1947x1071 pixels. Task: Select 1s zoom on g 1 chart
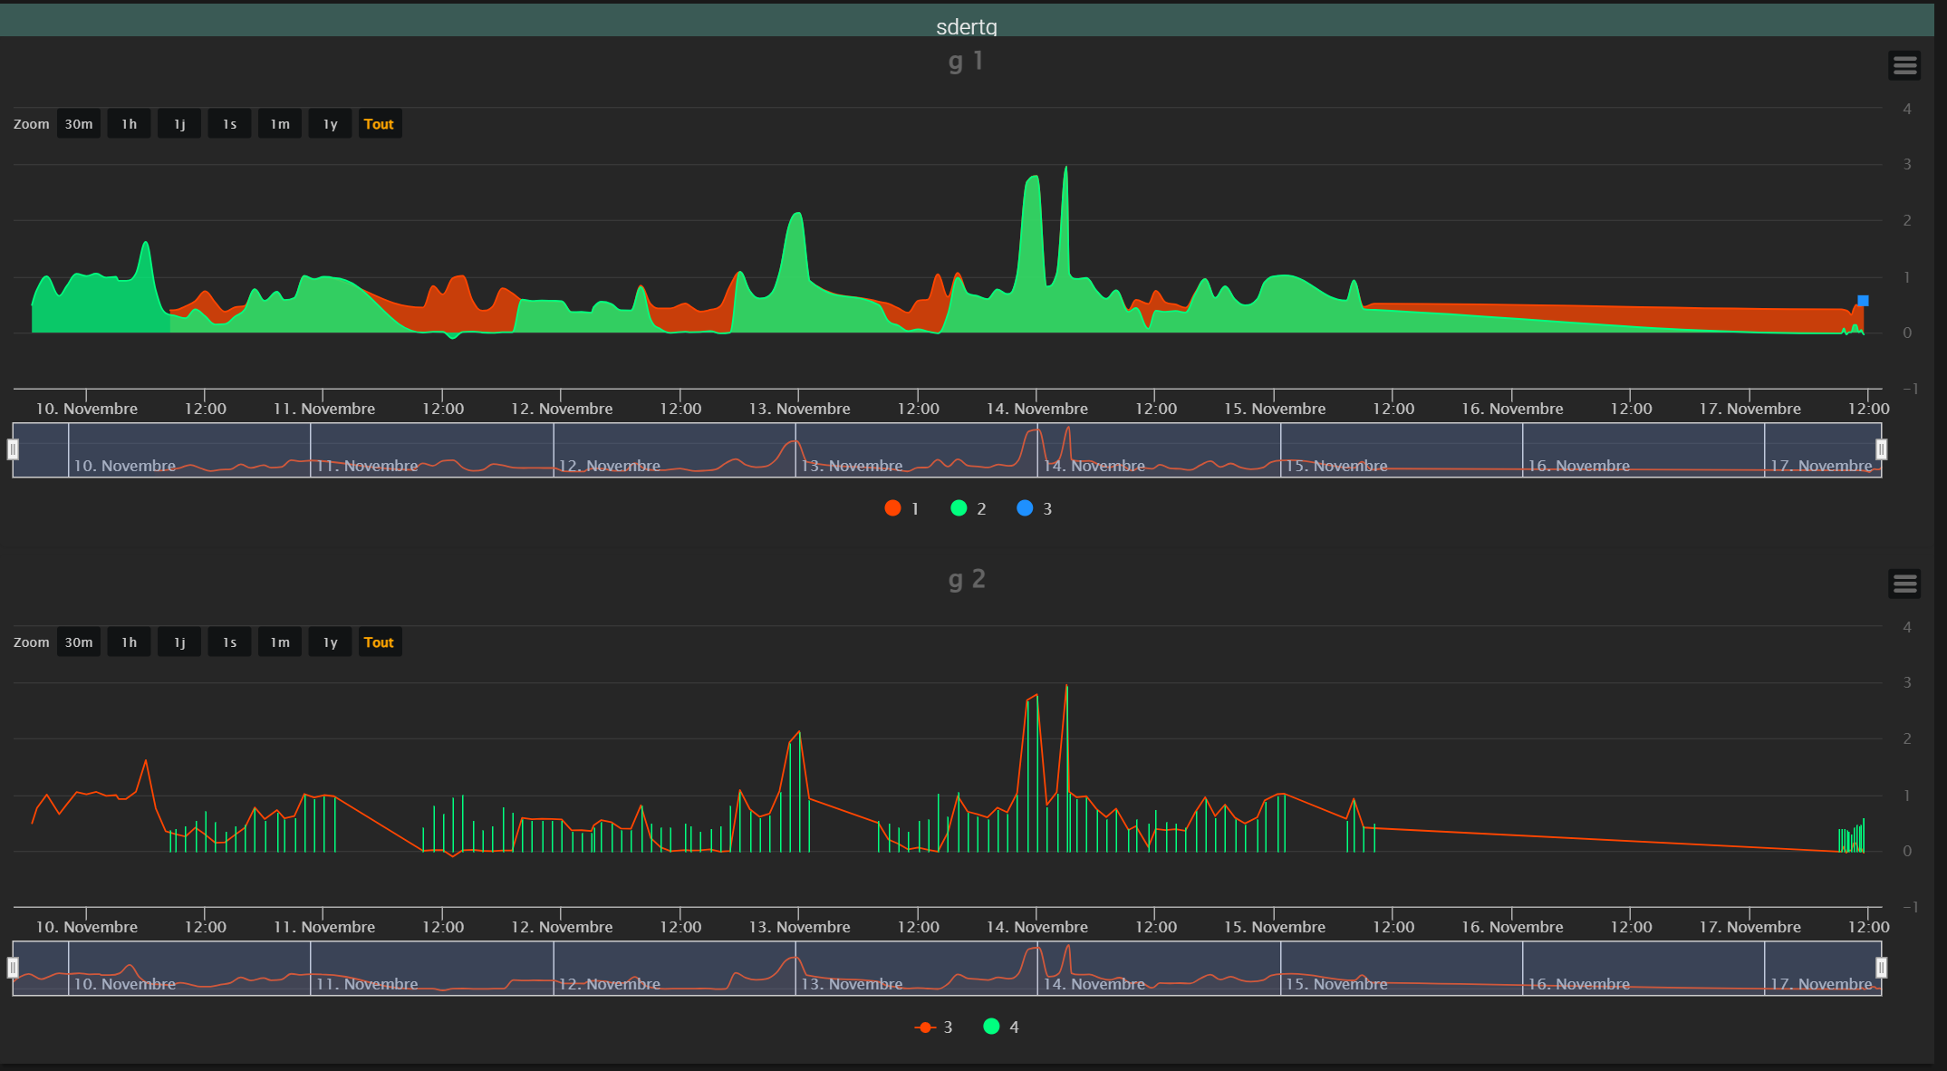coord(229,124)
